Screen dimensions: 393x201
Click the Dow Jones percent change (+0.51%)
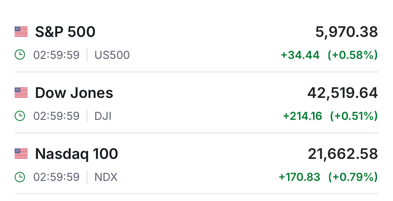[x=354, y=116]
